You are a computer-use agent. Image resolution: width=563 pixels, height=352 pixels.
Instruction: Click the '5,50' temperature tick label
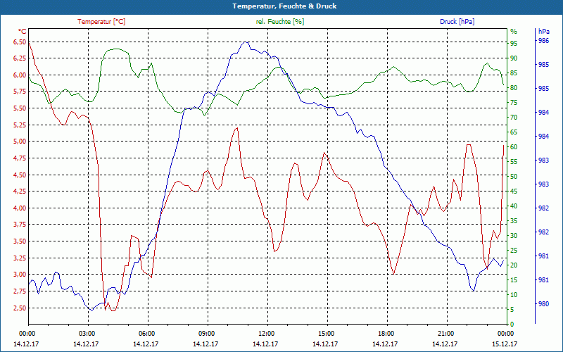20,108
